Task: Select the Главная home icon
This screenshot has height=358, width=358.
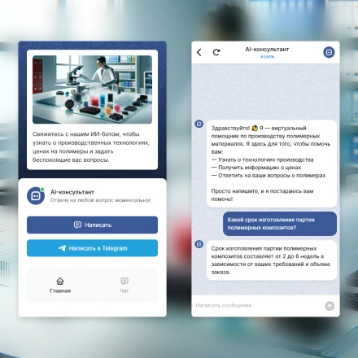Action: point(60,281)
